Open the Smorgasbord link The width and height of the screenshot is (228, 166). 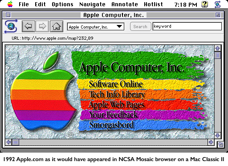(111, 125)
